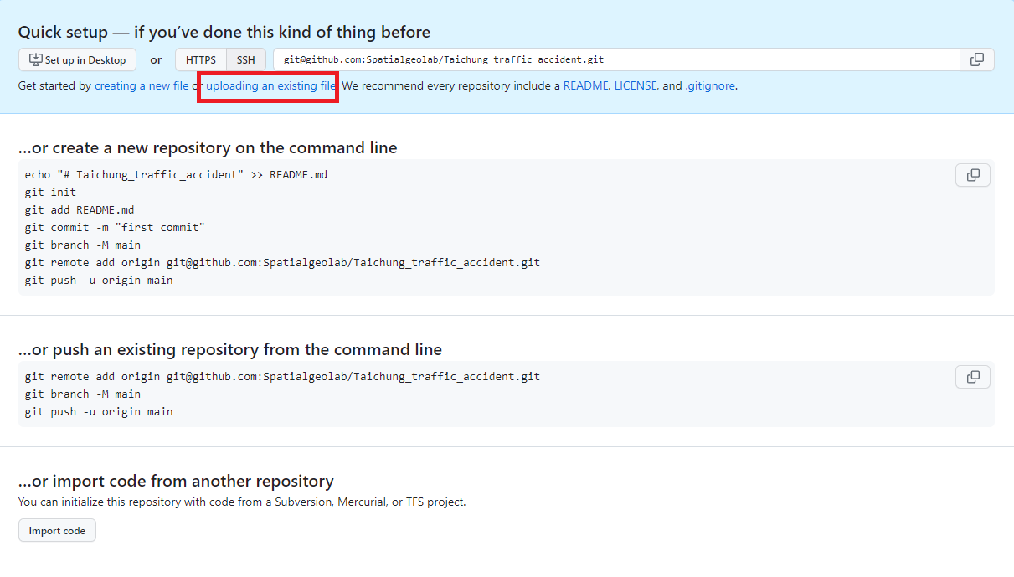Click the repository git URL text field
Image resolution: width=1014 pixels, height=577 pixels.
click(x=615, y=60)
